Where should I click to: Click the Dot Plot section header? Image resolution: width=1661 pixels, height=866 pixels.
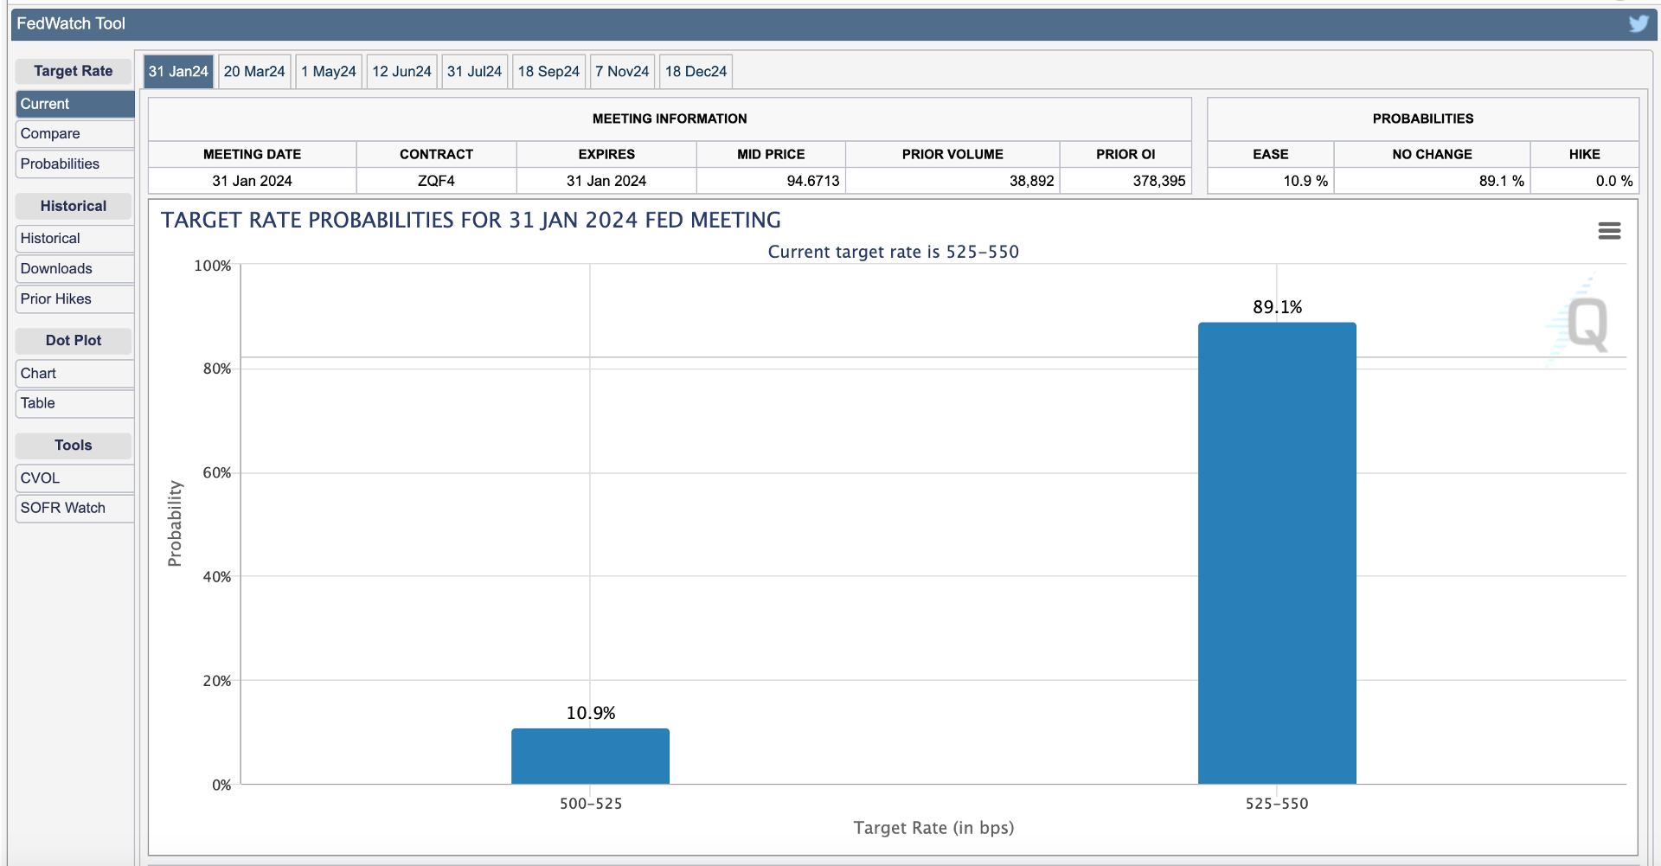click(x=74, y=341)
